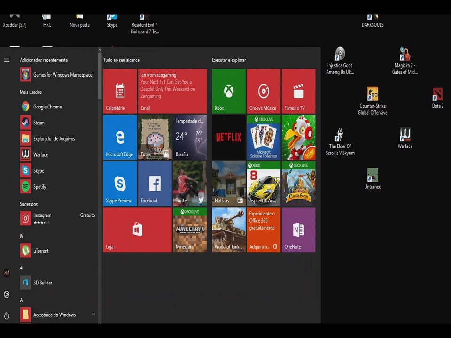Open Groove Música tile
Image resolution: width=451 pixels, height=338 pixels.
pyautogui.click(x=263, y=91)
